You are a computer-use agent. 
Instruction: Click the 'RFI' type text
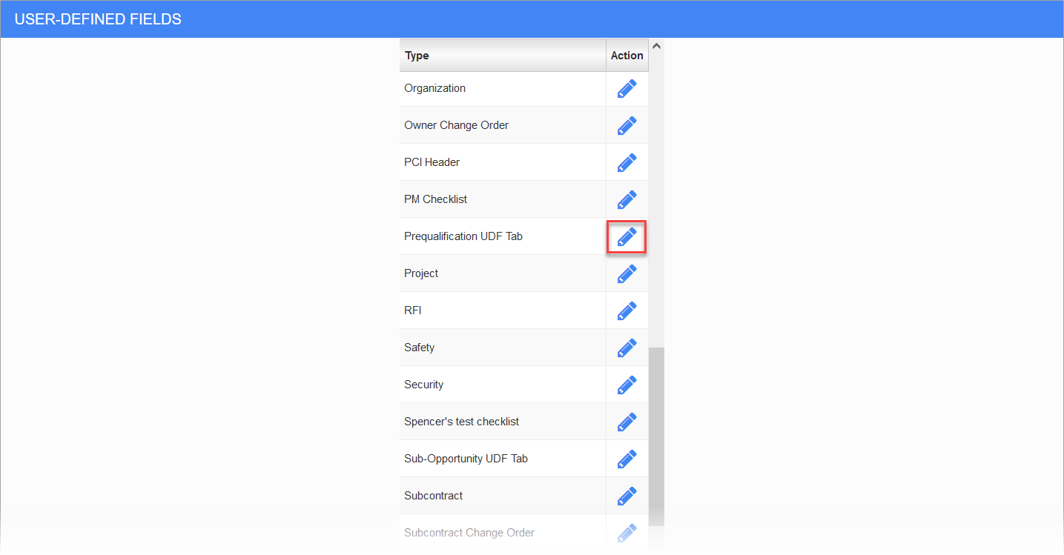pyautogui.click(x=413, y=310)
